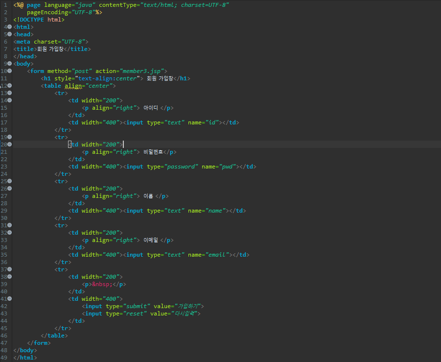Screen dimensions: 441x362
Task: Click the "pwd" name value
Action: (227, 167)
